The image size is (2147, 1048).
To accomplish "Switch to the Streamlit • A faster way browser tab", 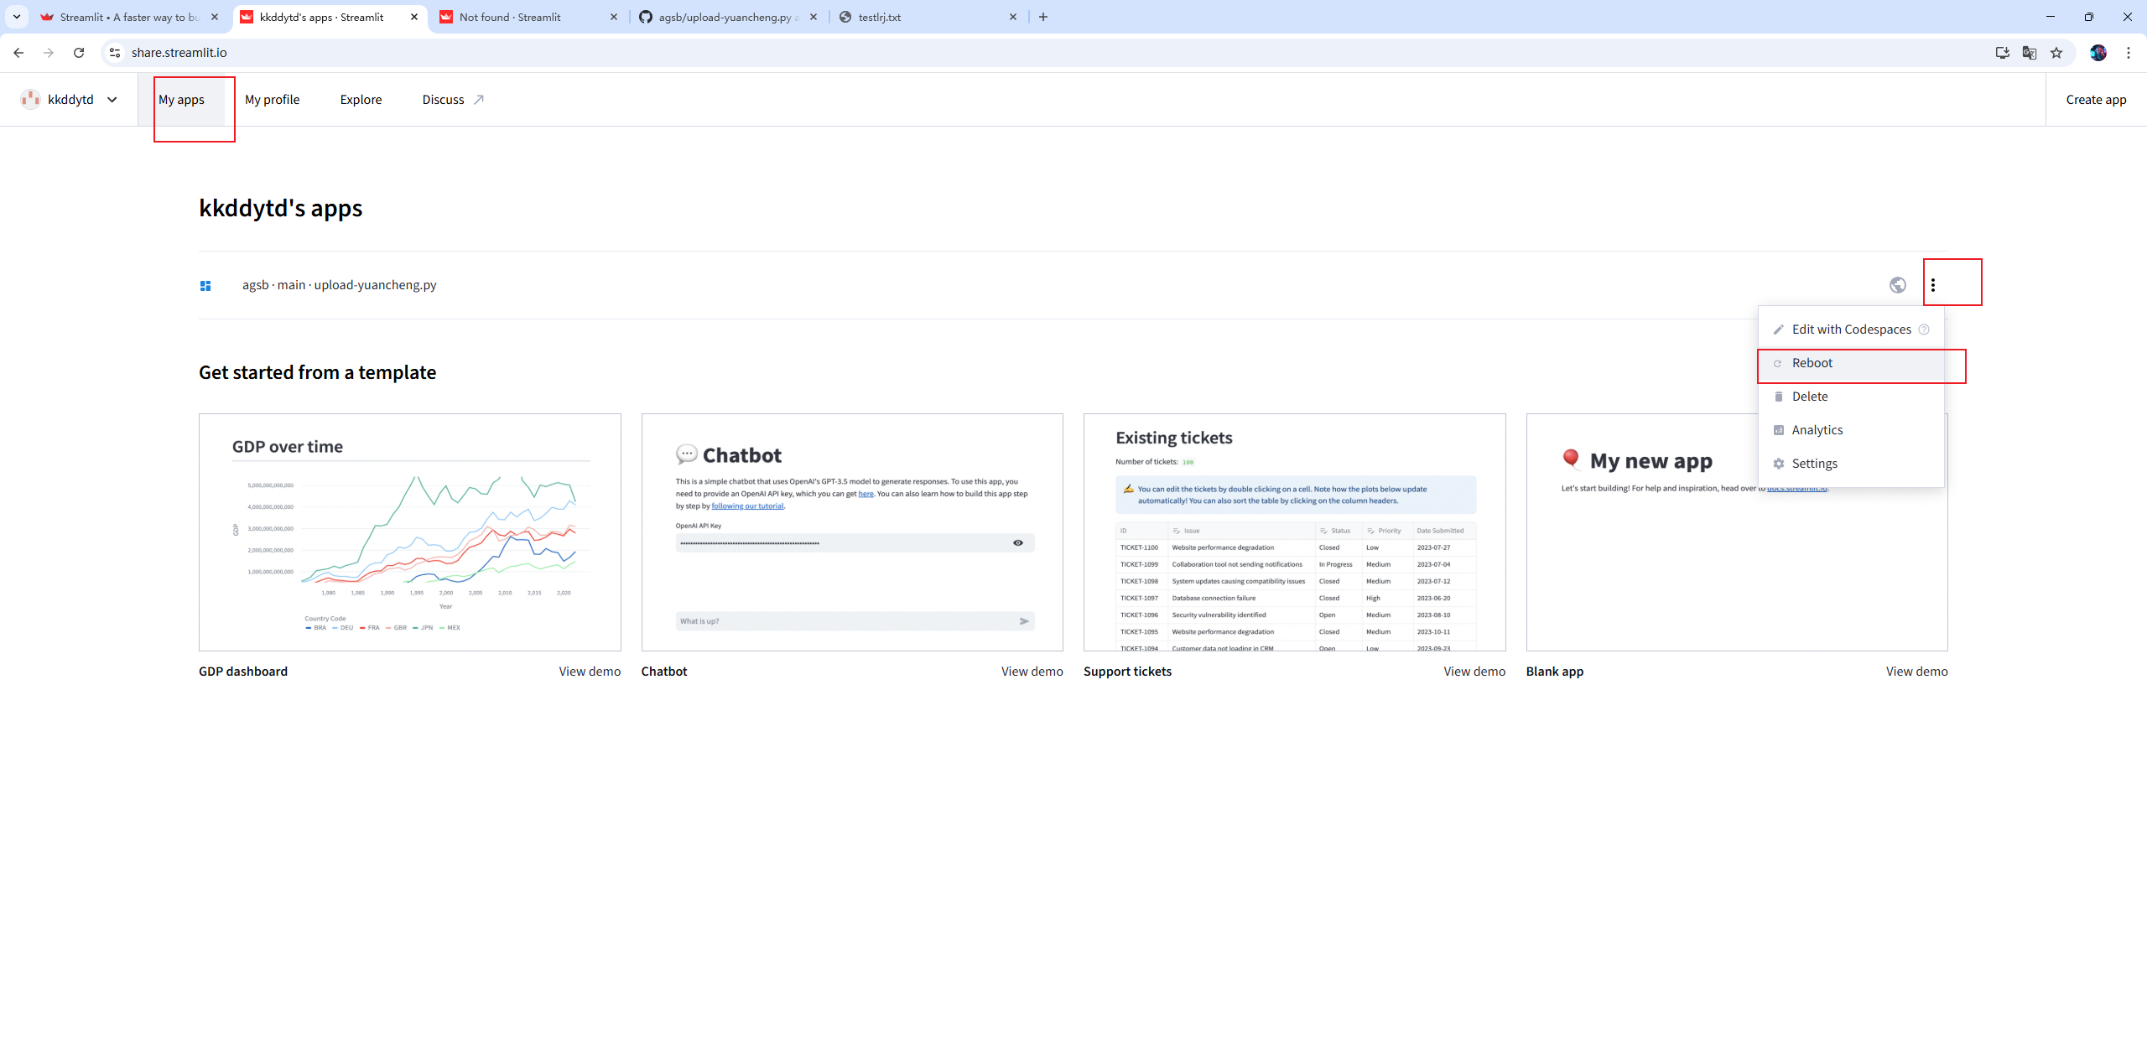I will tap(130, 17).
